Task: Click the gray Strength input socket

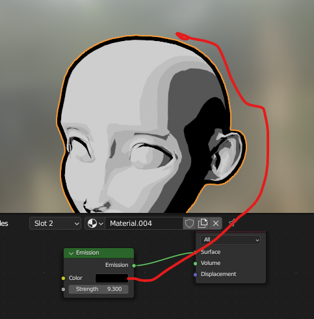Action: coord(63,289)
